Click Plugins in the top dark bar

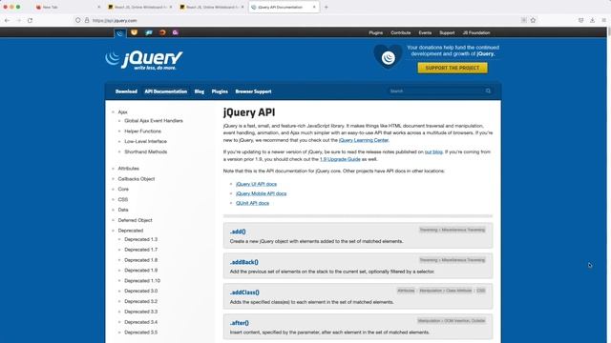375,32
